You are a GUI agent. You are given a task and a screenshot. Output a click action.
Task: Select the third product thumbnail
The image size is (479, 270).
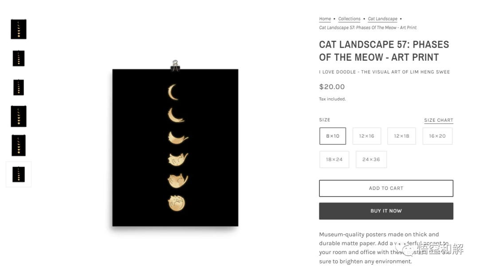(x=19, y=88)
